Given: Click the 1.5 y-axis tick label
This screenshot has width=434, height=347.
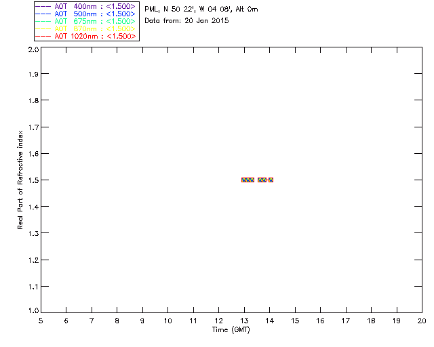Looking at the screenshot, I should coord(33,180).
